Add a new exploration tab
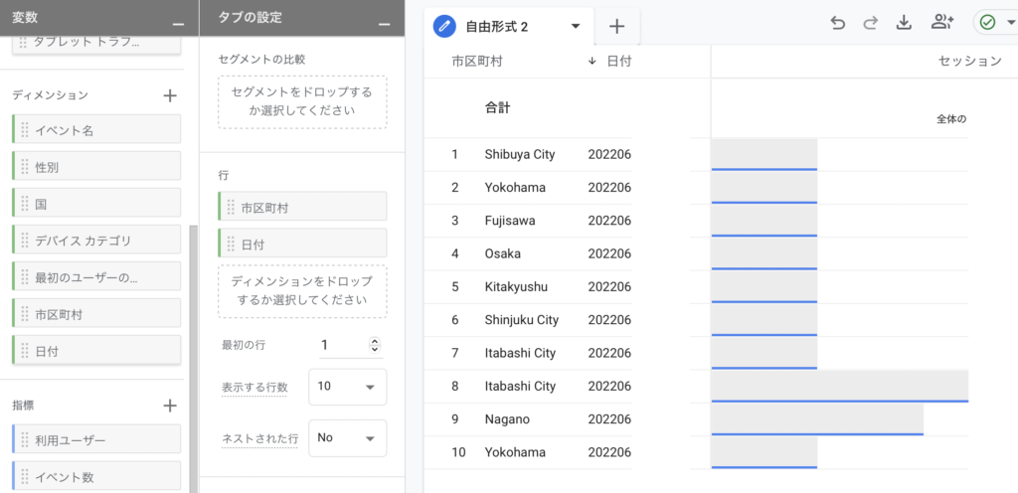The image size is (1018, 493). pos(616,26)
